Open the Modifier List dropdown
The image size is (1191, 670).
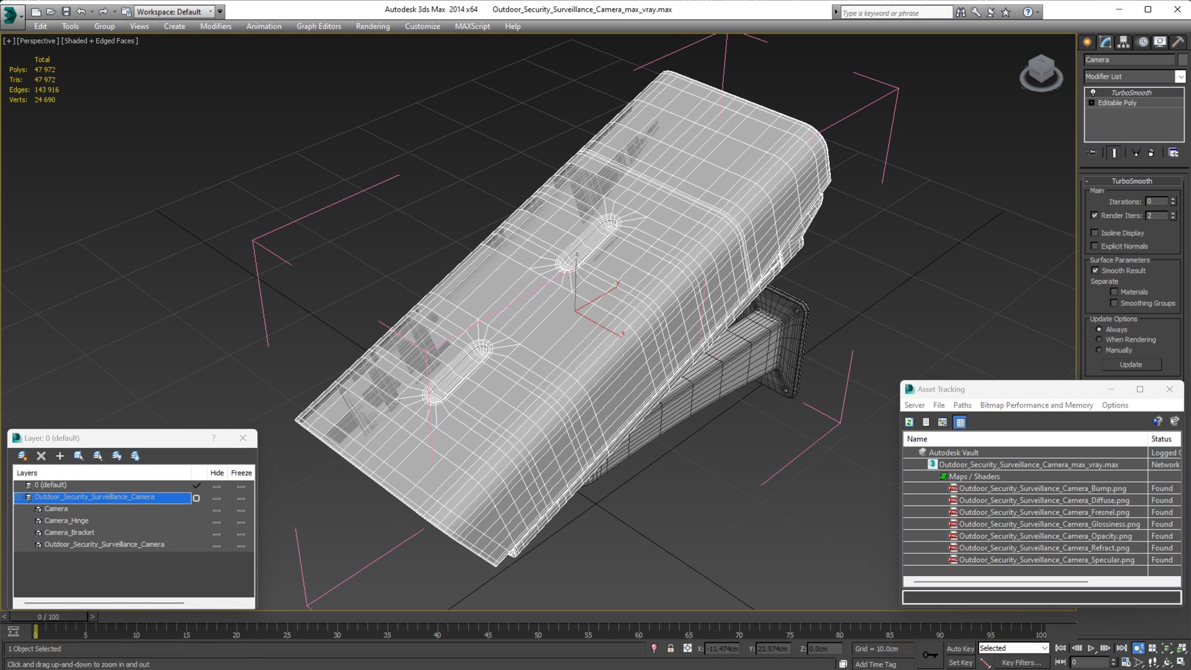[x=1180, y=76]
